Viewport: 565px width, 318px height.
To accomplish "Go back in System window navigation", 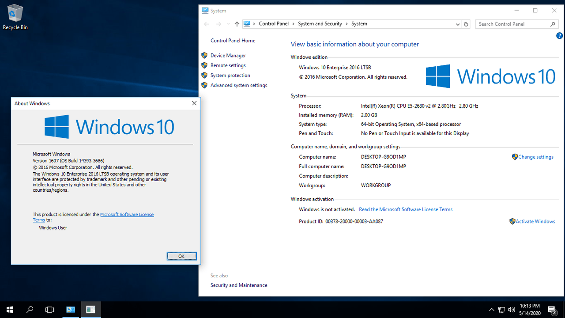I will pyautogui.click(x=207, y=24).
